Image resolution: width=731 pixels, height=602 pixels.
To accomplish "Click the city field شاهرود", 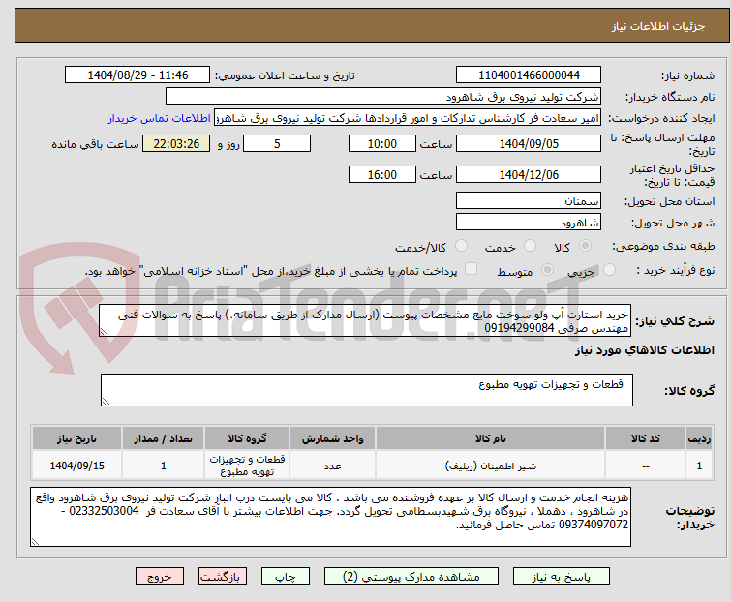I will [x=529, y=223].
